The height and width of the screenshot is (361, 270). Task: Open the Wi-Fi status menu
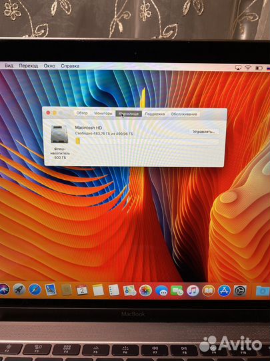coord(248,68)
